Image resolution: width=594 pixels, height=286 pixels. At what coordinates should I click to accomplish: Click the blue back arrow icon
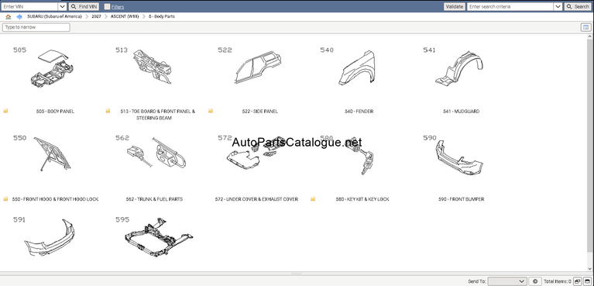[19, 17]
